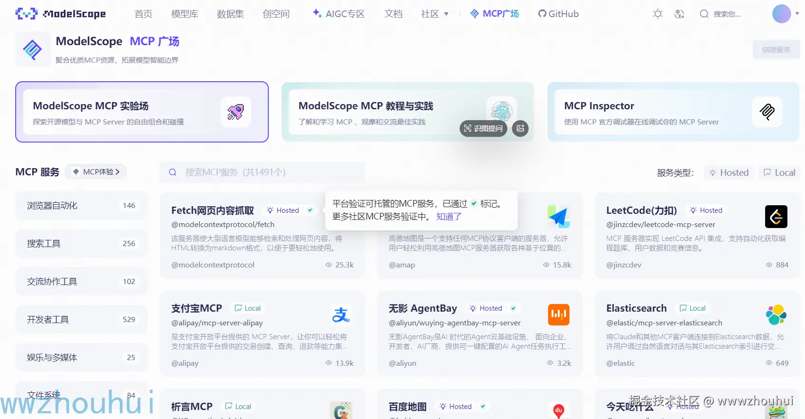
Task: Filter service type by Local
Action: 779,172
